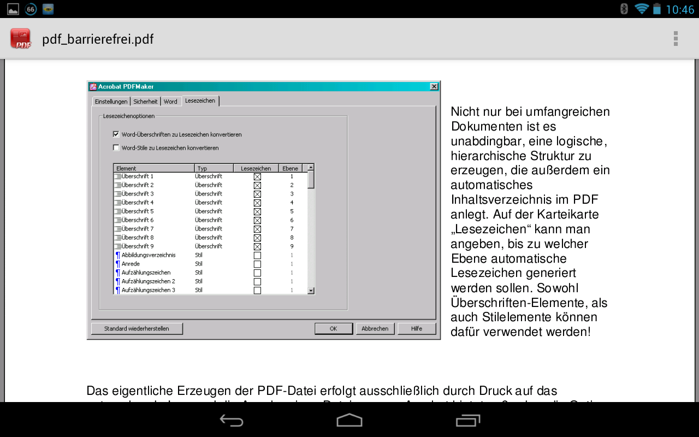Sort by the Typ column header
Viewport: 699px width, 437px height.
214,168
